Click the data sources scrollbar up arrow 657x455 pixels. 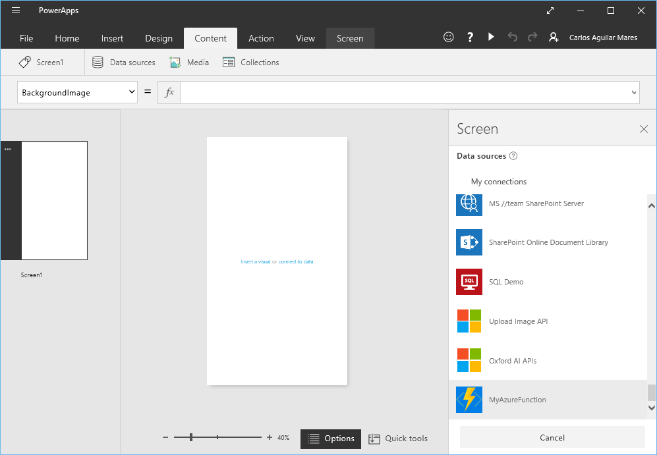pos(652,205)
